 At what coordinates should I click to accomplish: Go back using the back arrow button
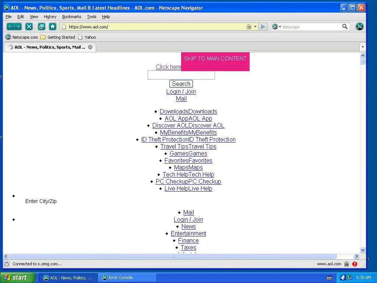[x=10, y=27]
